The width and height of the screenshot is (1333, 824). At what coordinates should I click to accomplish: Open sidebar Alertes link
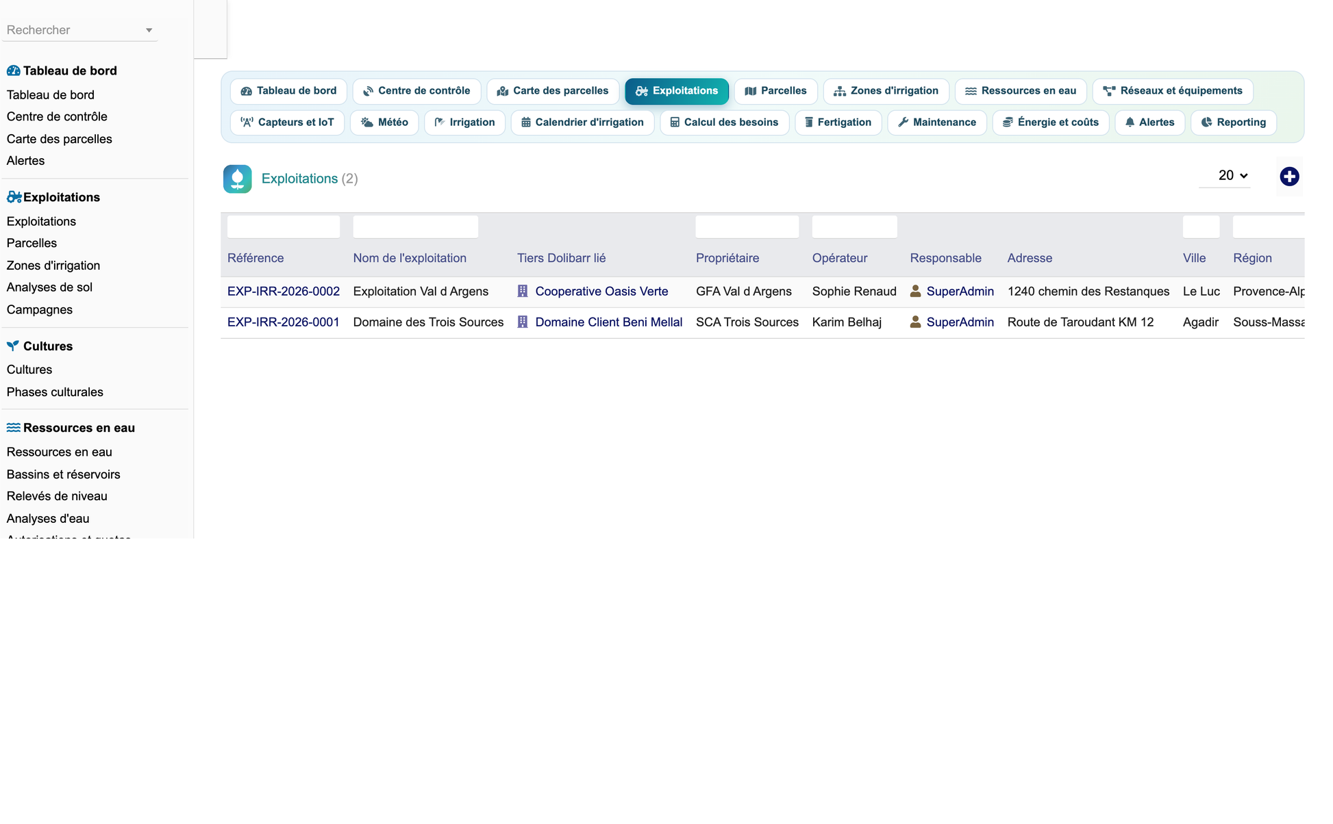[x=25, y=162]
